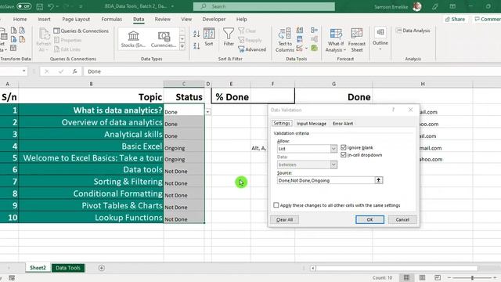Viewport: 501px width, 282px height.
Task: Open the Insert ribbon tab
Action: coord(44,19)
